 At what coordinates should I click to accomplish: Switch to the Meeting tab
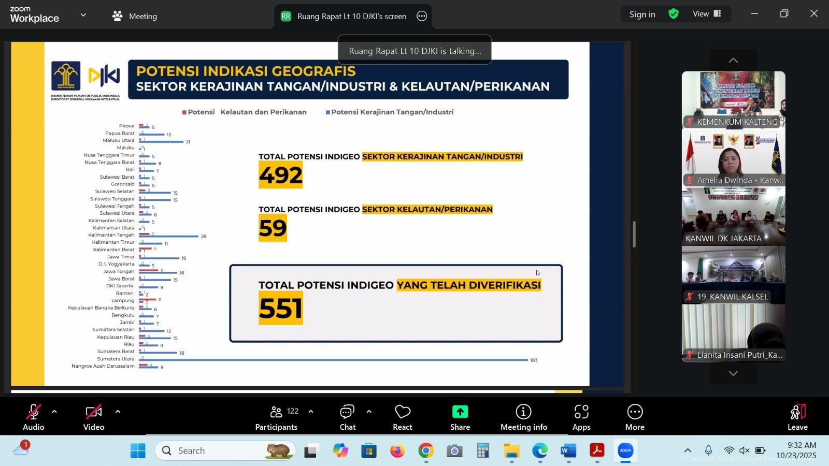[135, 16]
